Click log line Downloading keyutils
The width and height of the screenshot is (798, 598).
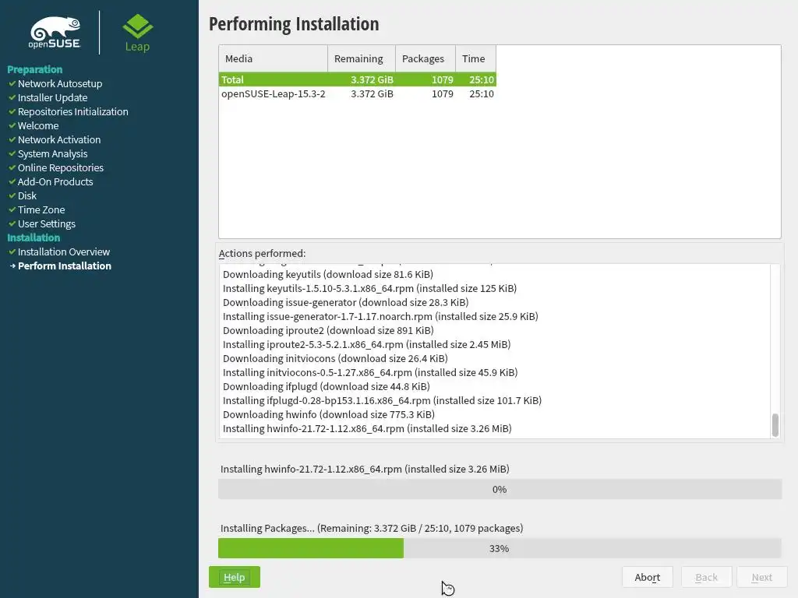(x=328, y=274)
